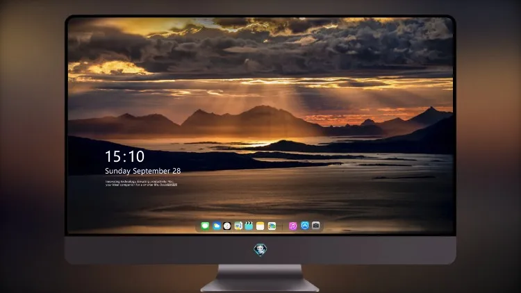
Task: Open the blue App Store icon
Action: click(305, 226)
